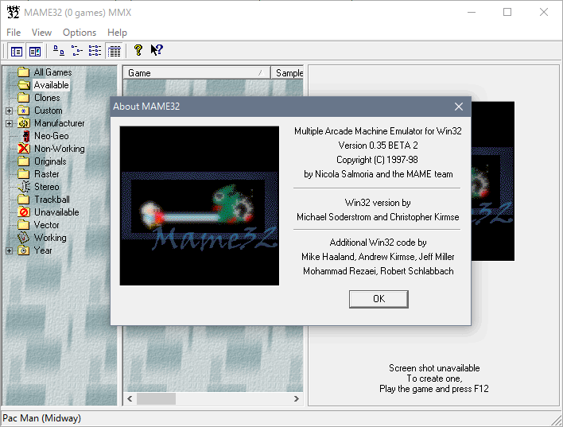Expand the Custom folder tree node
This screenshot has width=563, height=427.
pyautogui.click(x=9, y=111)
